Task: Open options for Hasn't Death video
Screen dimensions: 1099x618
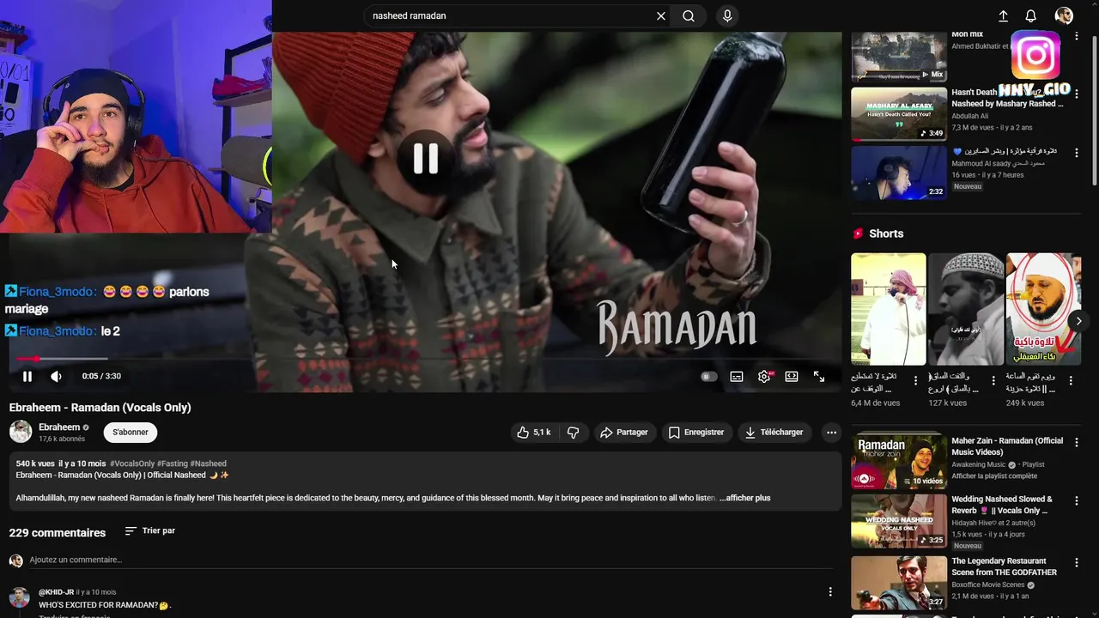Action: pyautogui.click(x=1077, y=93)
